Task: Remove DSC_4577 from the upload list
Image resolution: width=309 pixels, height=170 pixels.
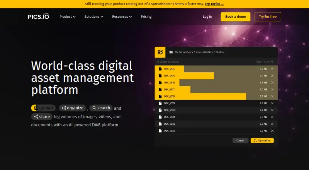Action: click(272, 90)
